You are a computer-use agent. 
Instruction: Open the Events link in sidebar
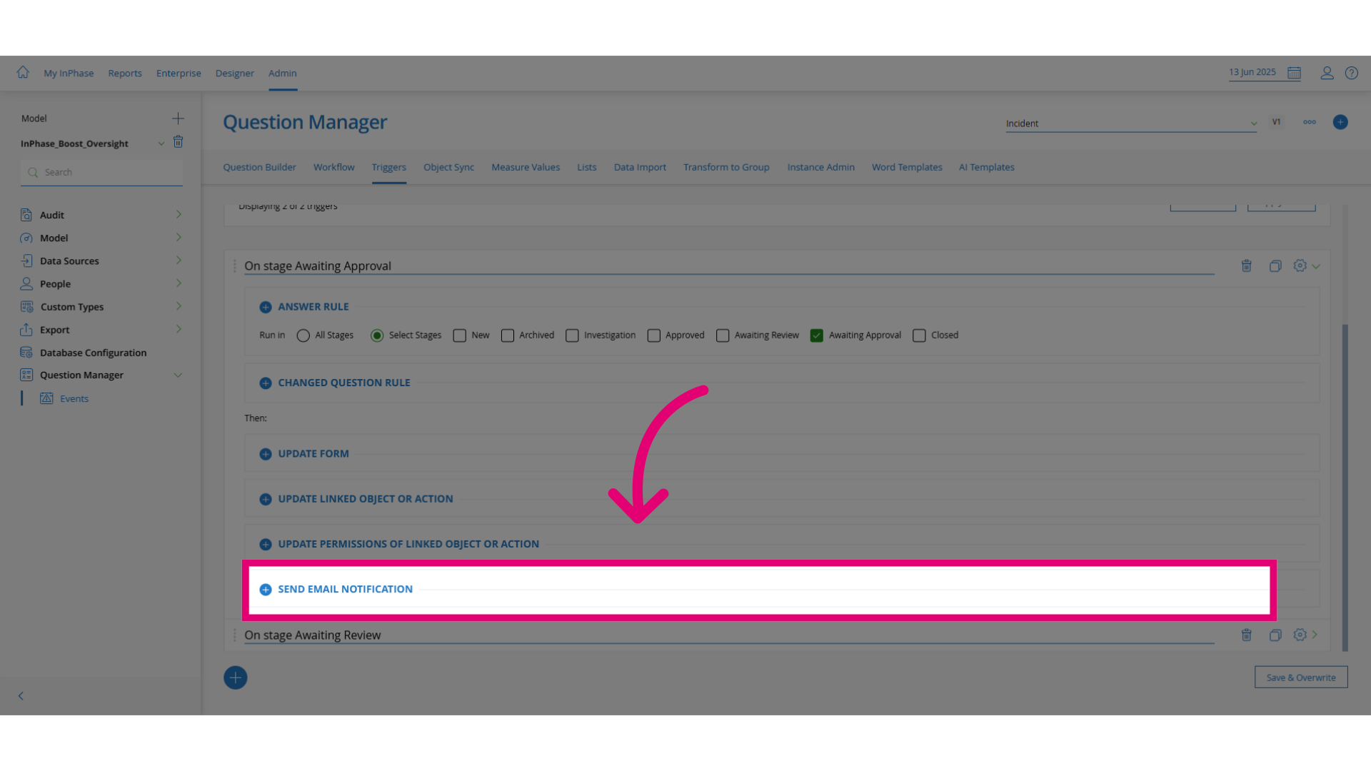coord(74,398)
